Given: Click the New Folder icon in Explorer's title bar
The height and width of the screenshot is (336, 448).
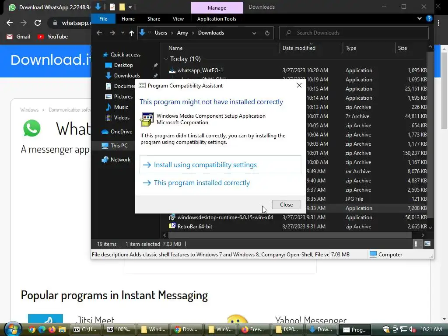Looking at the screenshot, I should point(122,7).
